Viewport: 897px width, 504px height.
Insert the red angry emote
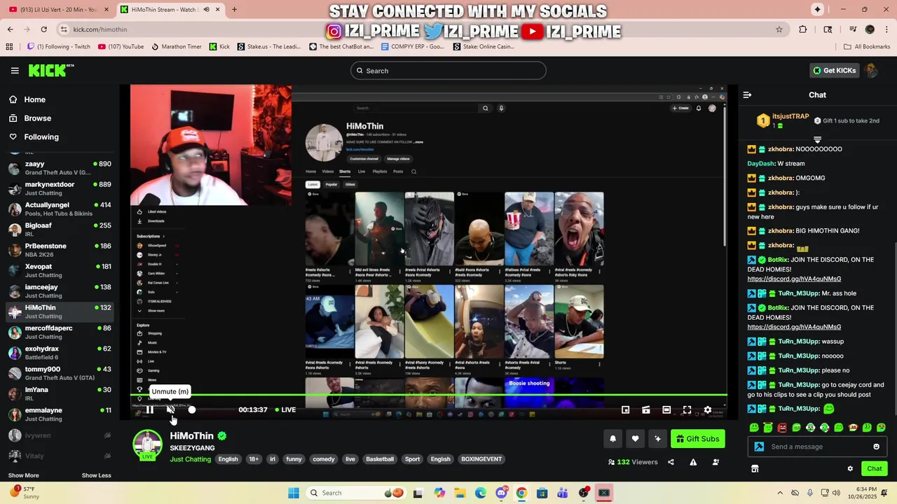pyautogui.click(x=782, y=427)
